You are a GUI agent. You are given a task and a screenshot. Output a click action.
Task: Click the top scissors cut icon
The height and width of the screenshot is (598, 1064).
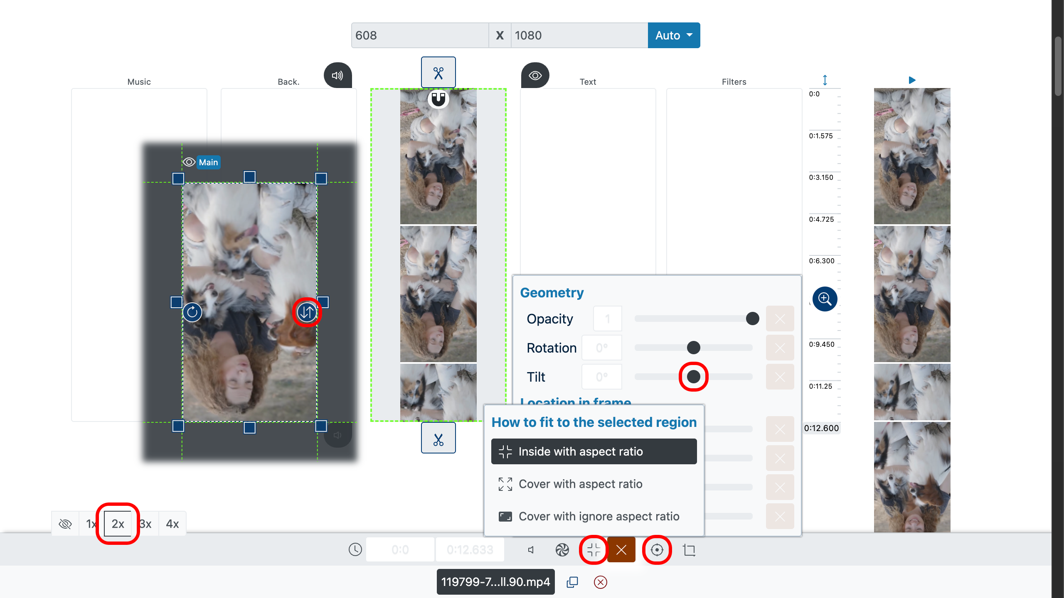438,73
